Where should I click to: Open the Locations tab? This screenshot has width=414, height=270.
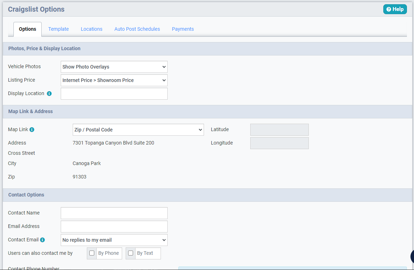point(91,29)
